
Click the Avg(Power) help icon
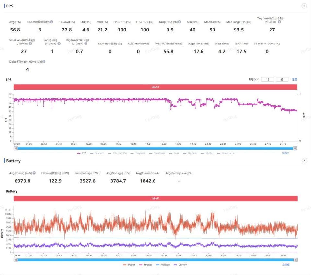click(x=34, y=173)
